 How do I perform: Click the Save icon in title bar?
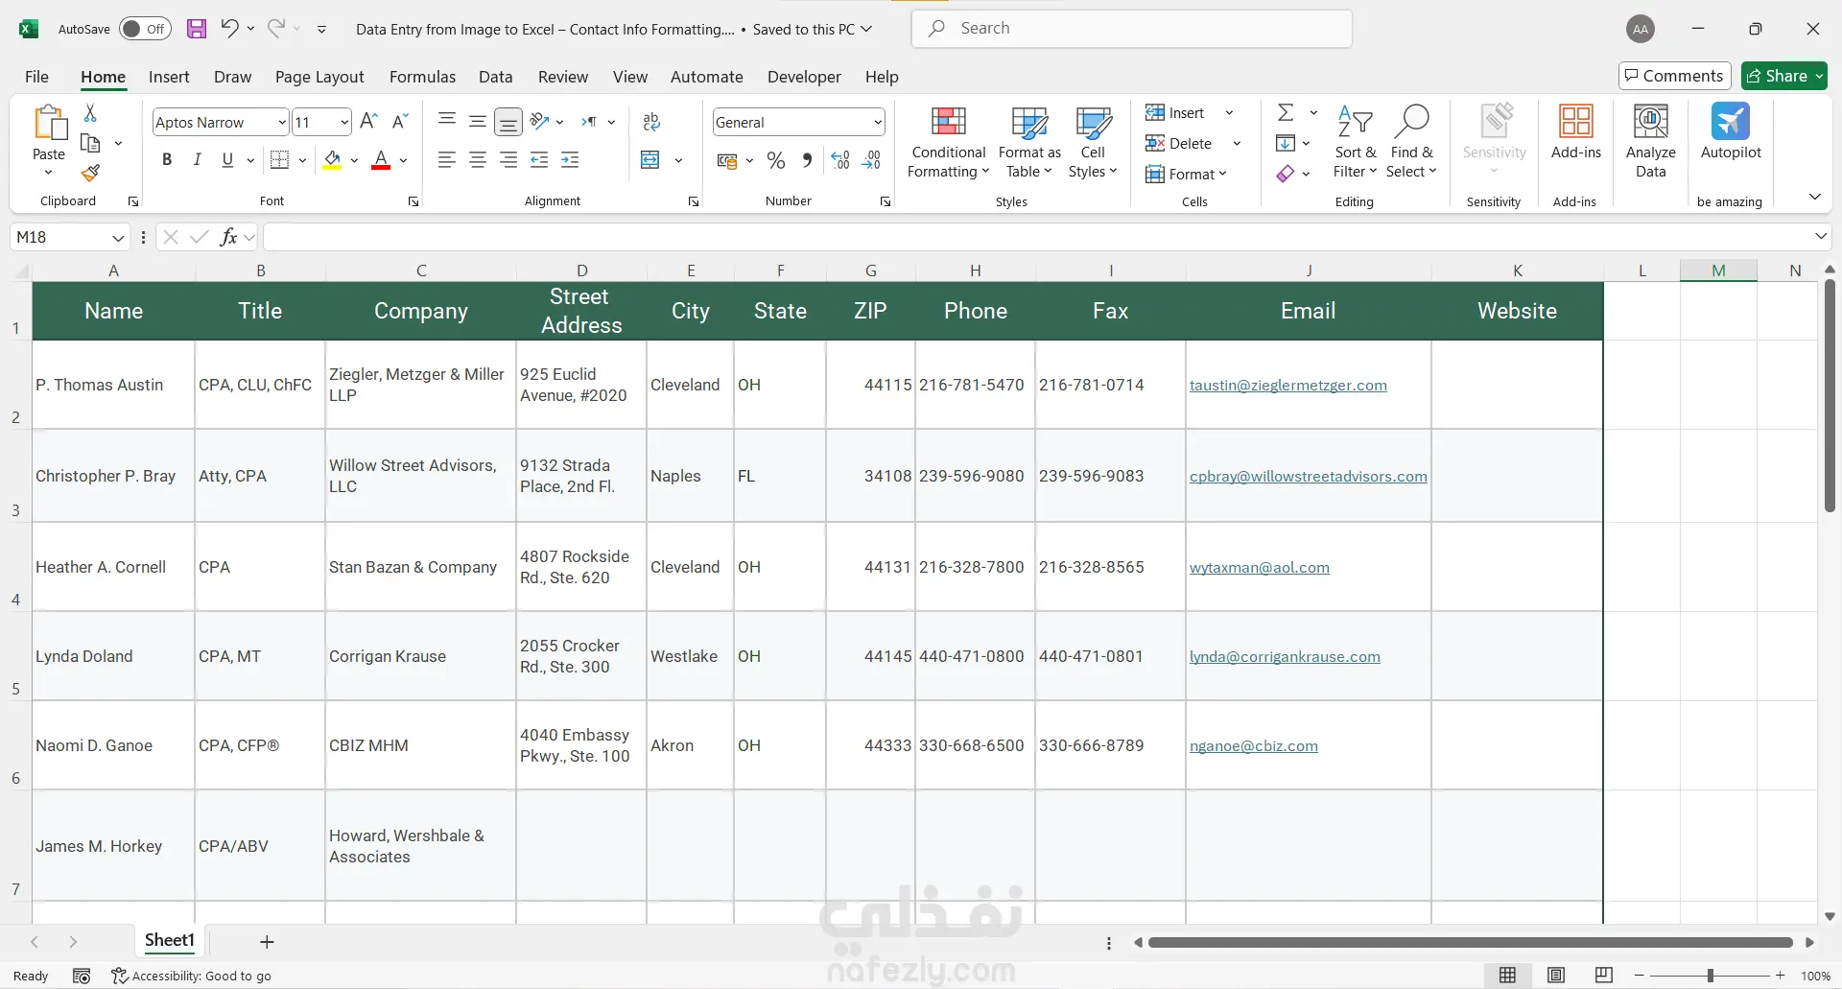pos(197,29)
